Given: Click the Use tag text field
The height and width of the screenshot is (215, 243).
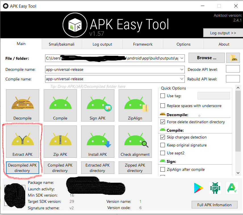Looking at the screenshot, I should click(x=214, y=96).
